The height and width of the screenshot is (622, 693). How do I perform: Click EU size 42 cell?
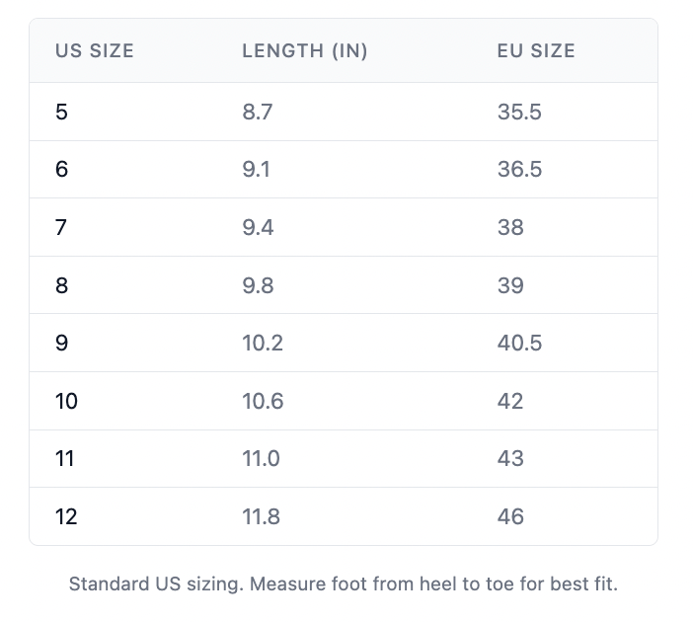pos(510,401)
